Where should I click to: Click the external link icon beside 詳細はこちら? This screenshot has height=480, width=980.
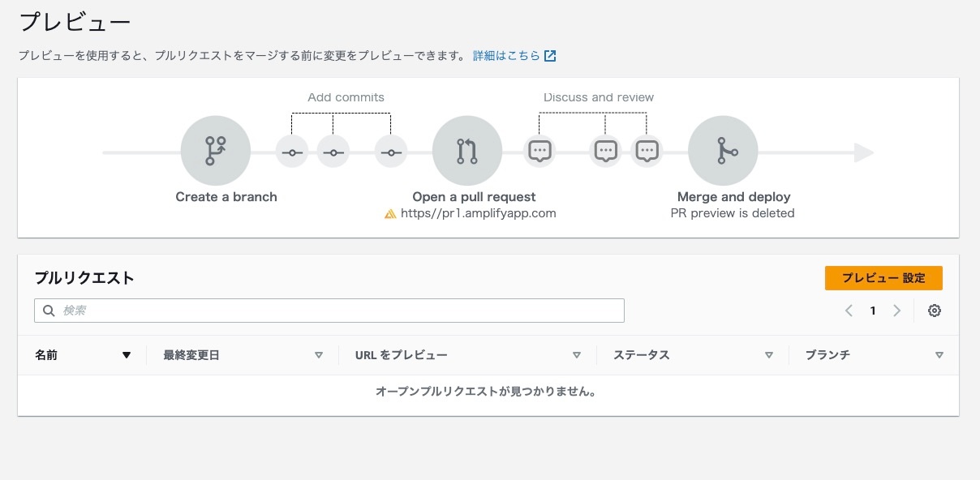[550, 56]
